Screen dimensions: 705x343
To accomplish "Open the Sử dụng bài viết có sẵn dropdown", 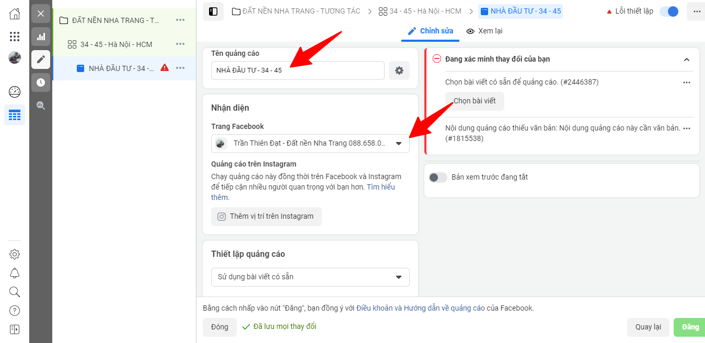I will (310, 277).
